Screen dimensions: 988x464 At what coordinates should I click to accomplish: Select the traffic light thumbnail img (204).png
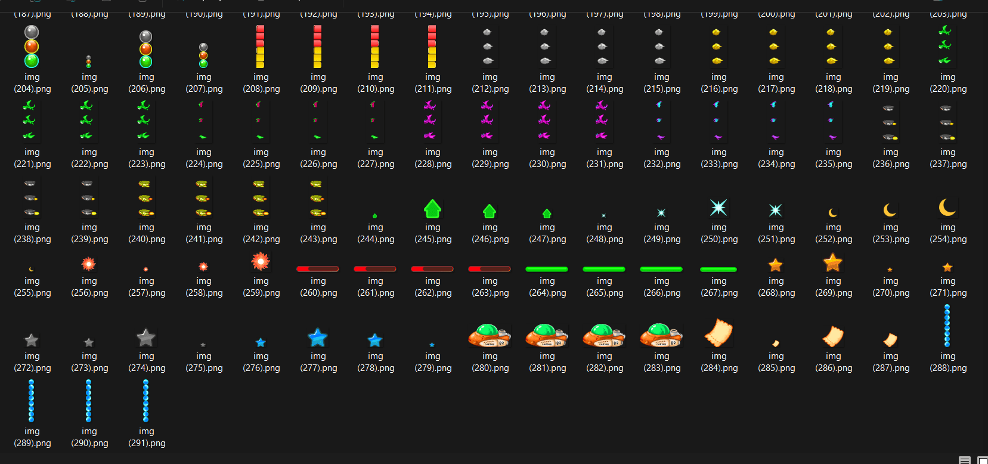click(32, 47)
